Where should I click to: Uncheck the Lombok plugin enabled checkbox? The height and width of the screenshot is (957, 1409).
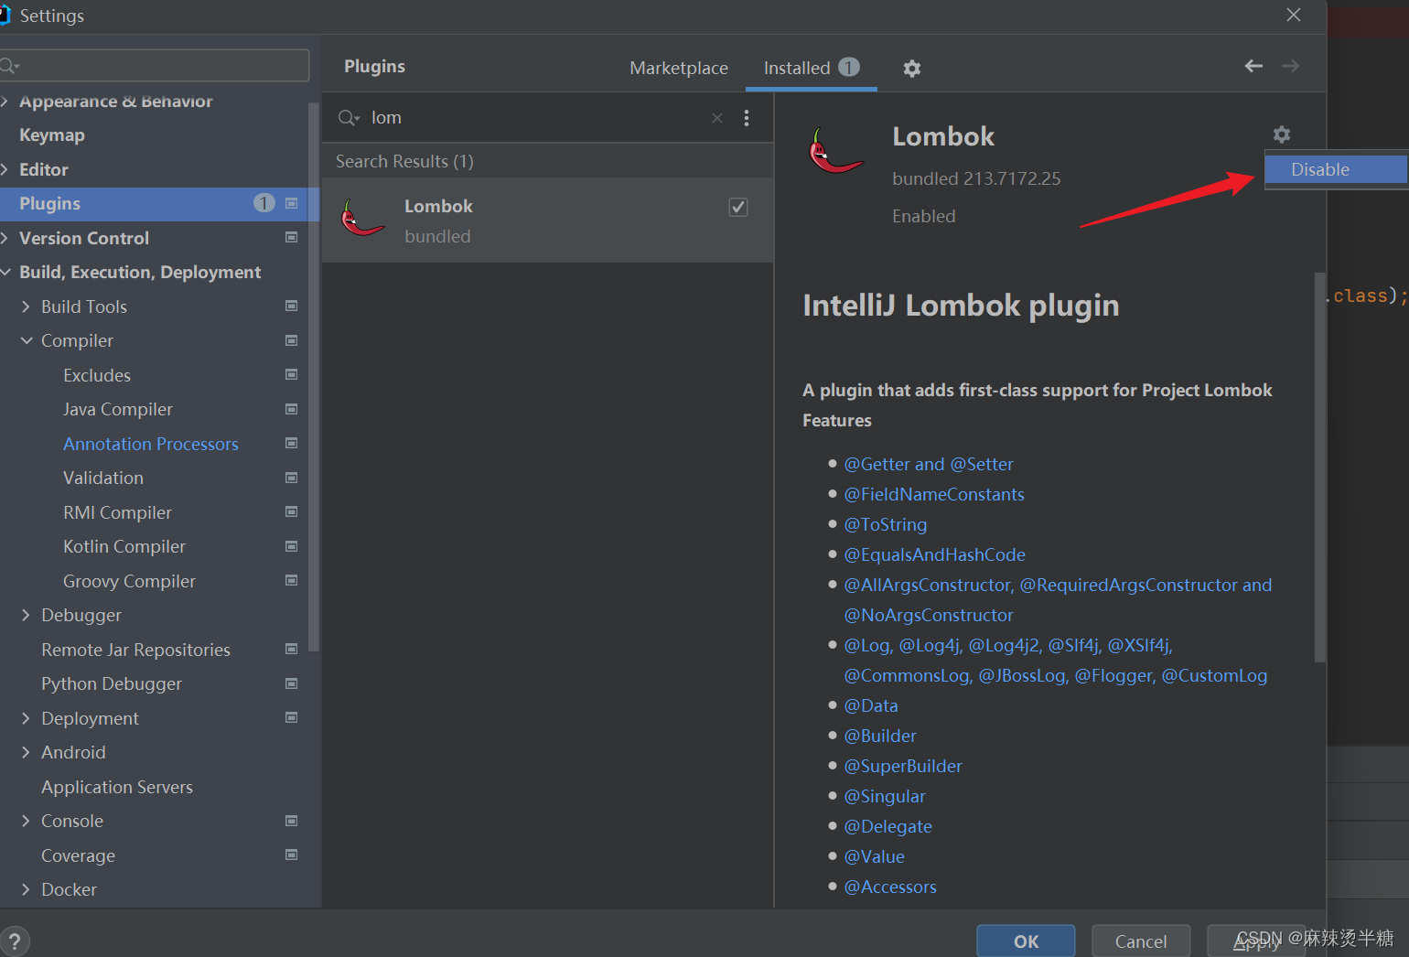[738, 207]
